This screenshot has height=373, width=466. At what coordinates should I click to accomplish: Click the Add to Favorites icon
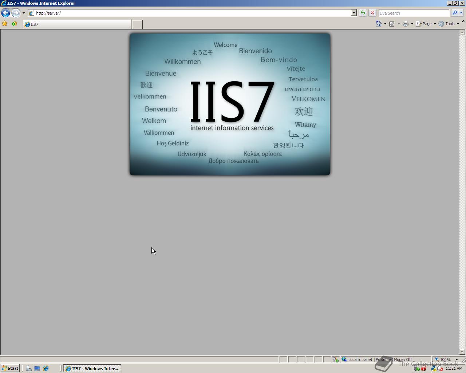14,24
